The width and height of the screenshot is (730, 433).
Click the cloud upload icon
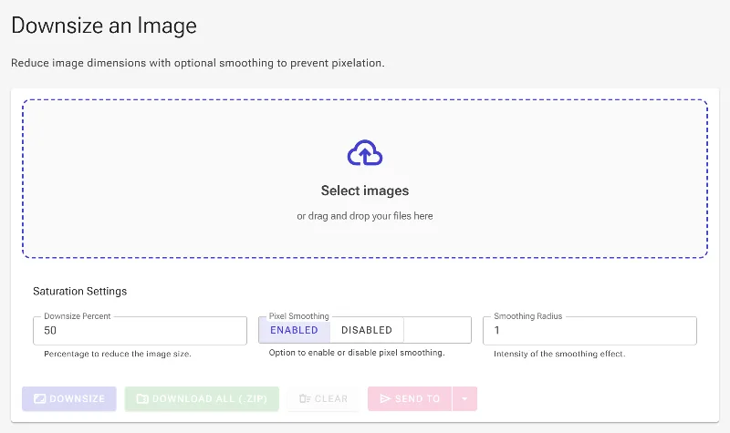coord(365,152)
